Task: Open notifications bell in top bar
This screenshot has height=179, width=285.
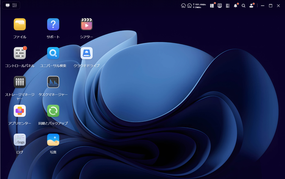Action: tap(235, 6)
